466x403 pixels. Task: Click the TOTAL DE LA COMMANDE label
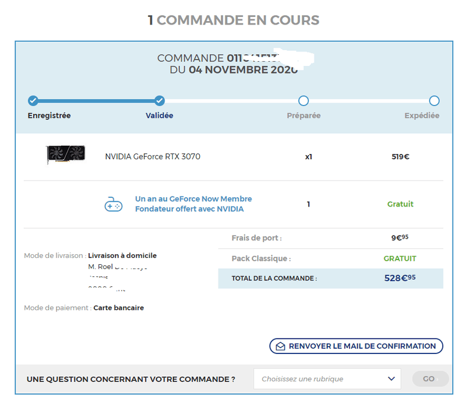pos(274,278)
